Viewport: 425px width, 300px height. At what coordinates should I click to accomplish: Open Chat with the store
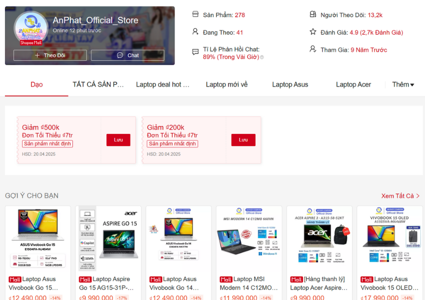(x=127, y=55)
